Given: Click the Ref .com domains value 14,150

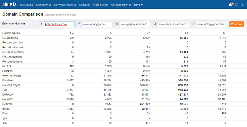Looking at the screenshot, I should point(184,52).
